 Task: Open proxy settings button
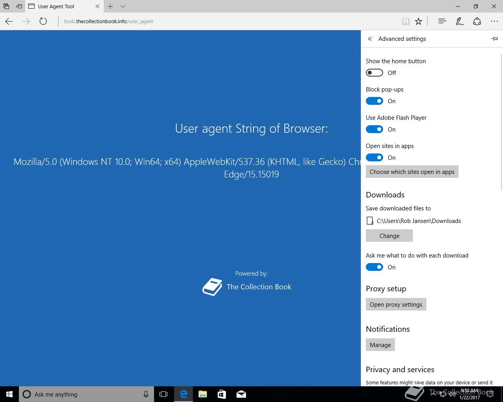point(396,304)
